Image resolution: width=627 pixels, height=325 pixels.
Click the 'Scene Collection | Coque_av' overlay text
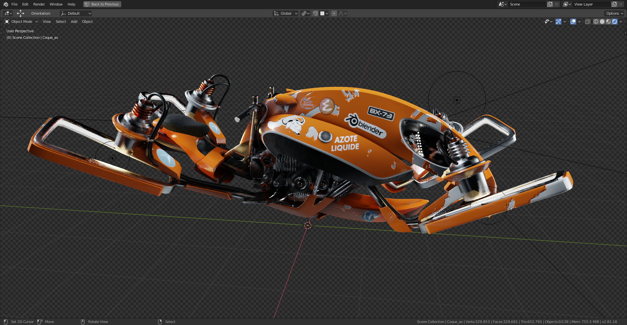coord(32,38)
